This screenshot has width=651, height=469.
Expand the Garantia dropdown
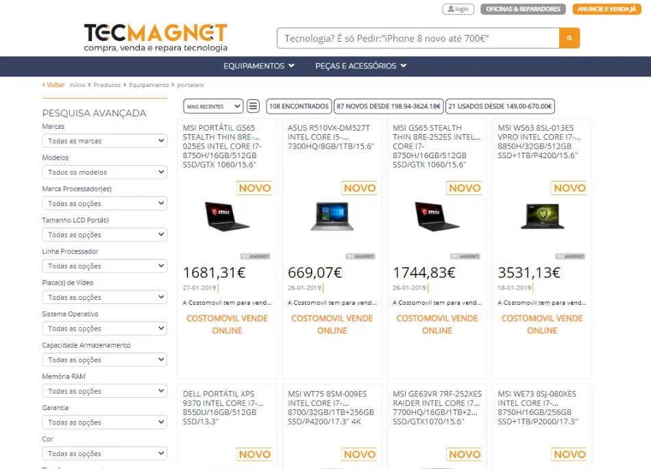pyautogui.click(x=105, y=422)
